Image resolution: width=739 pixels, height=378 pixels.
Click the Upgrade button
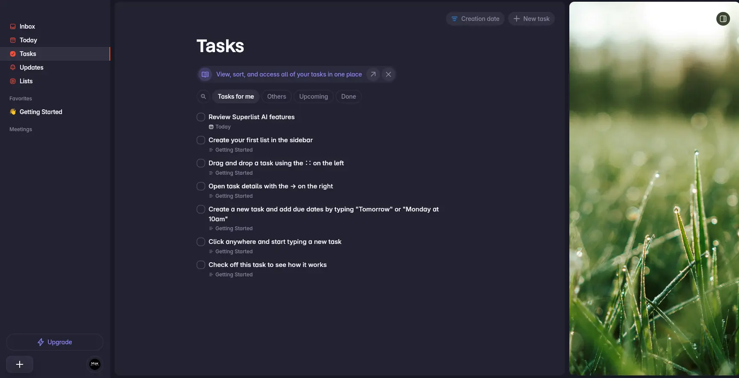[55, 342]
